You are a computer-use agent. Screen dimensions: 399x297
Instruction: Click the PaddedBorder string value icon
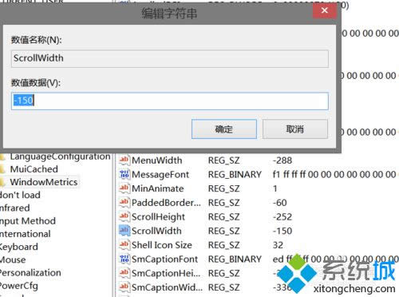point(124,202)
